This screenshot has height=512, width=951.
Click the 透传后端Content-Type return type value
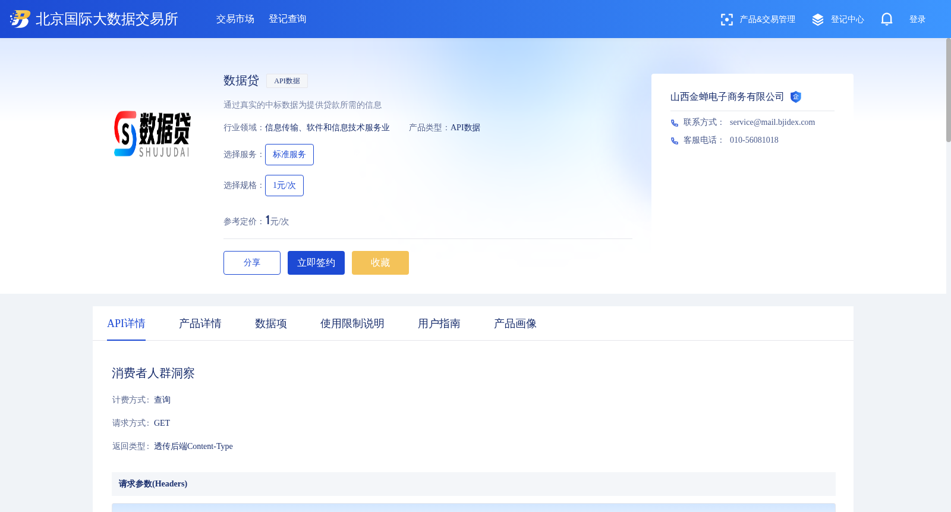193,447
